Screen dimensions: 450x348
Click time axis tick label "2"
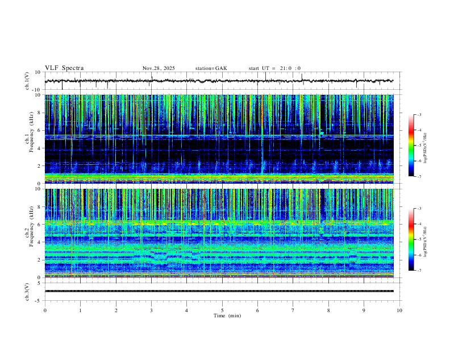(116, 310)
